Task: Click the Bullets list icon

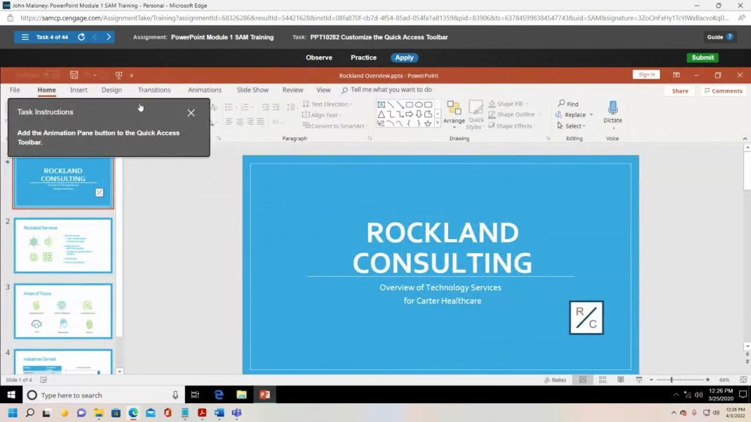Action: click(228, 107)
